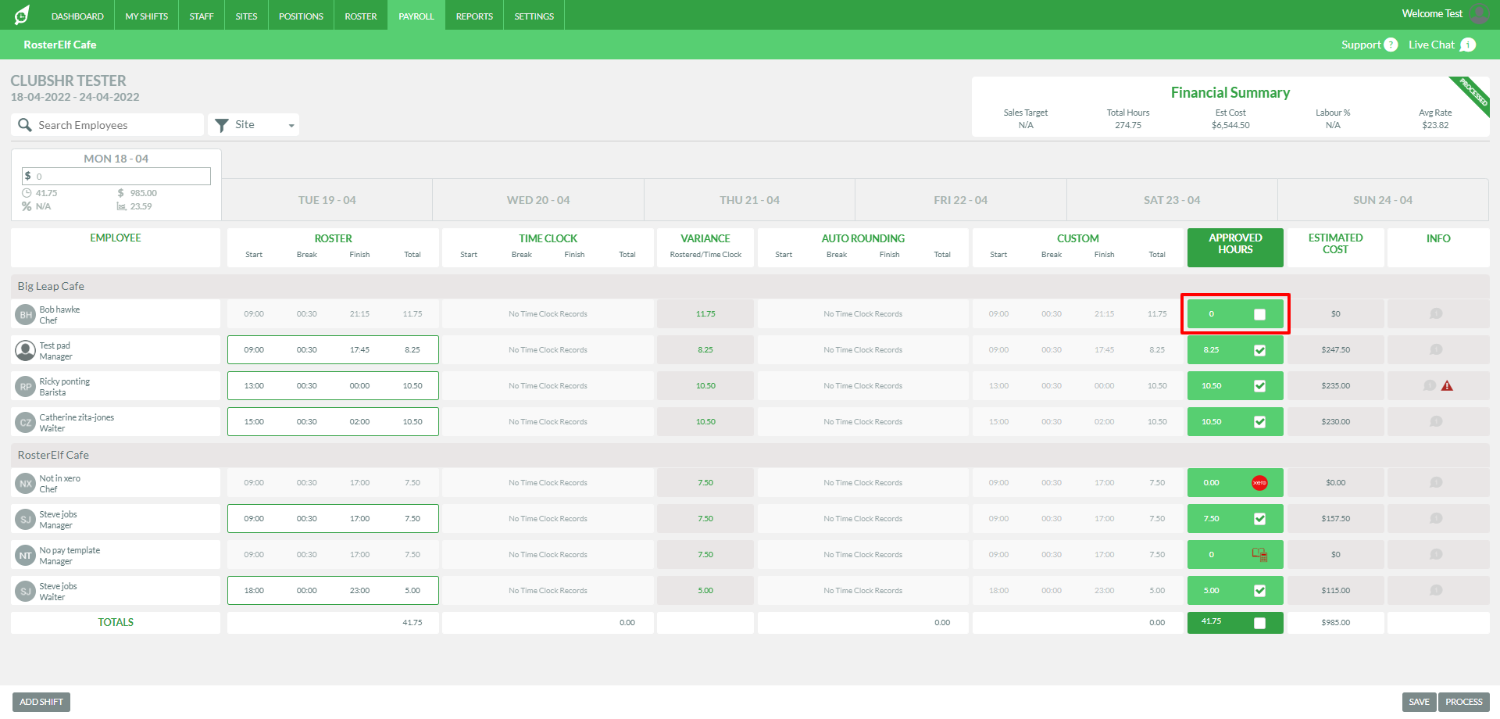
Task: Click the Monday sales target dollar input
Action: click(x=116, y=176)
